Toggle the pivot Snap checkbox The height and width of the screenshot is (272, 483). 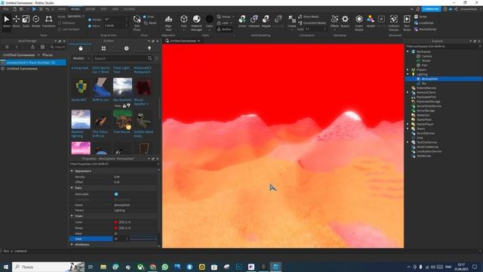pyautogui.click(x=144, y=17)
